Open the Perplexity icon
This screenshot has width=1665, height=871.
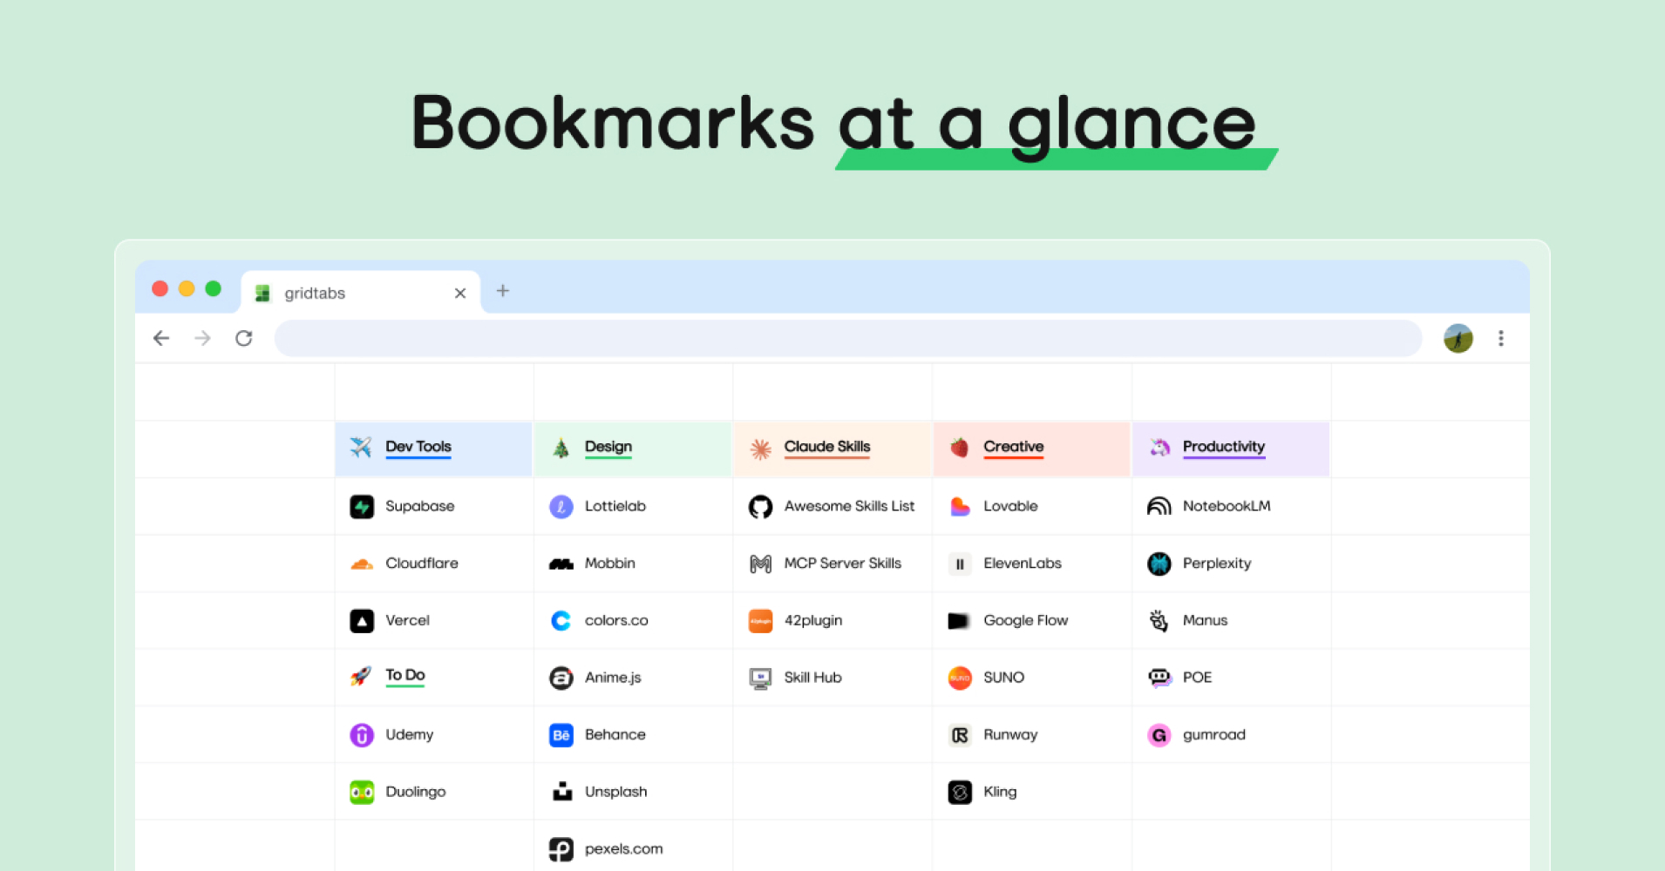[x=1159, y=564]
